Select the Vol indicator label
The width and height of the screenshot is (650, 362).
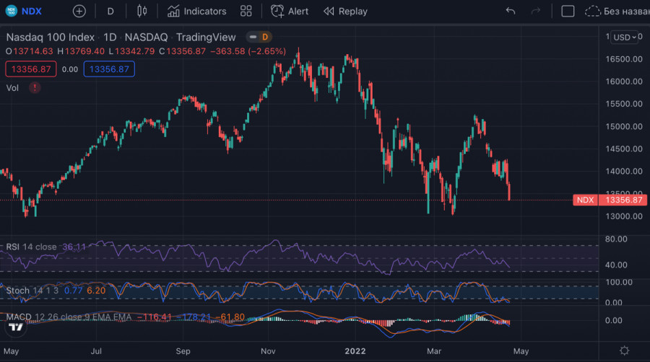pyautogui.click(x=12, y=88)
